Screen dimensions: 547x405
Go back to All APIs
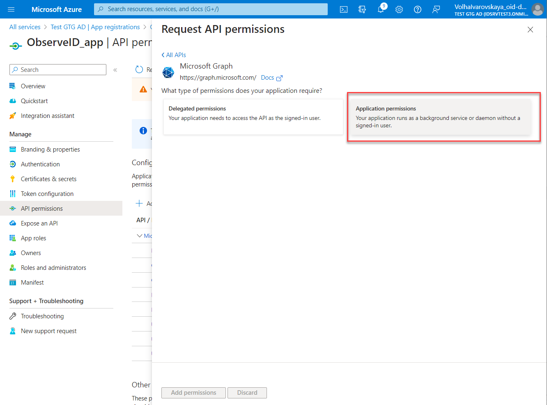174,55
